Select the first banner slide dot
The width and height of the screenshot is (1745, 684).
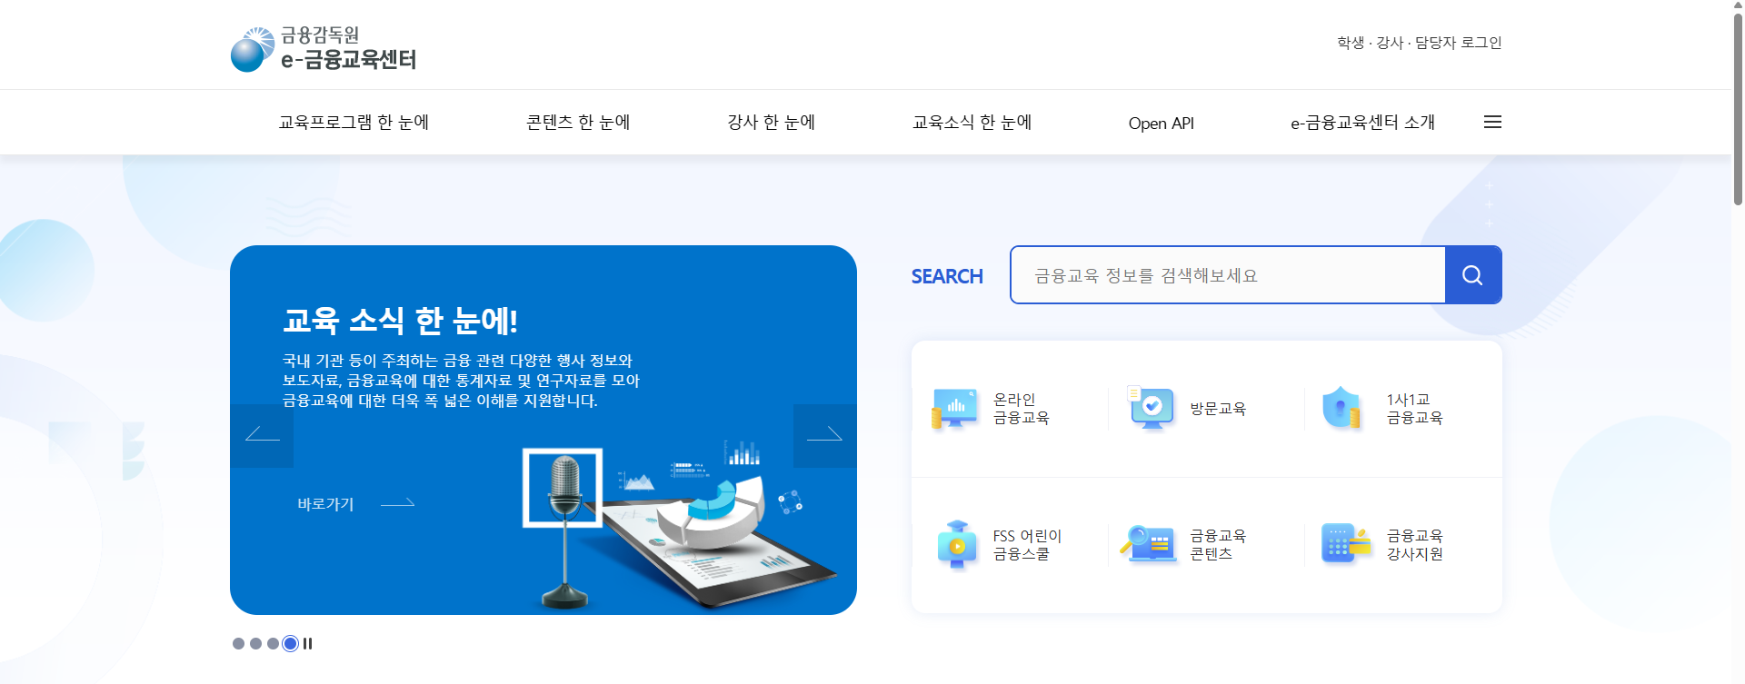[238, 643]
